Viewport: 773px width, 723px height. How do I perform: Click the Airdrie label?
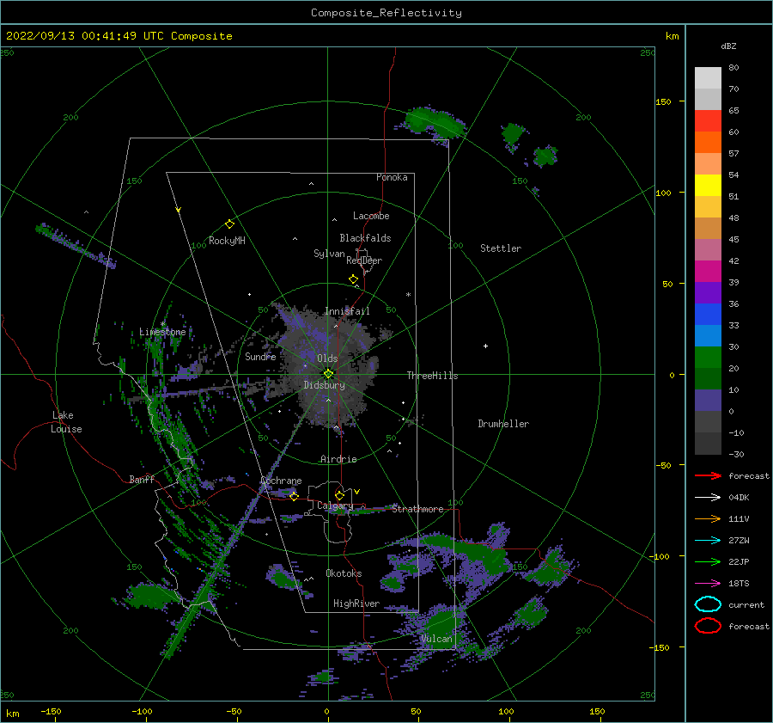[x=338, y=459]
